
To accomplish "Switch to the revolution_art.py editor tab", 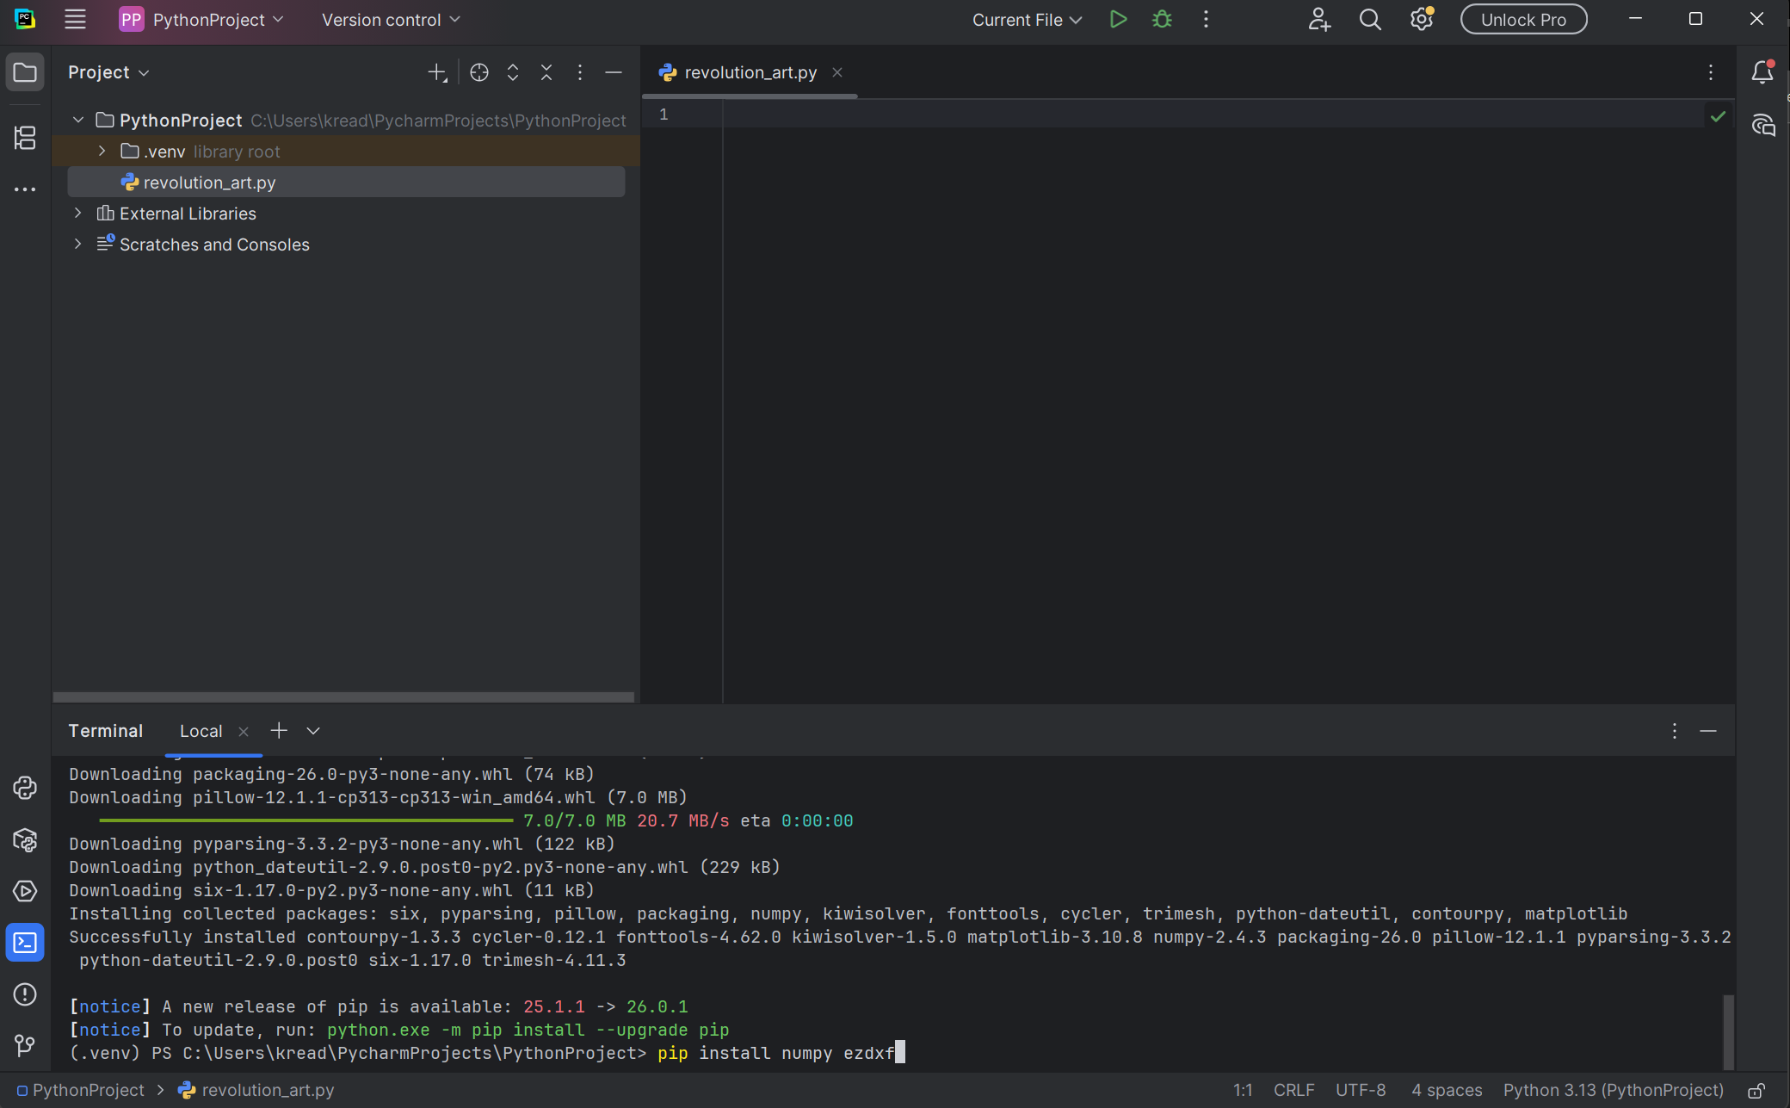I will click(x=748, y=72).
